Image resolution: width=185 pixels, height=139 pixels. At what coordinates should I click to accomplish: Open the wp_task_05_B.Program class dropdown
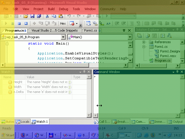pyautogui.click(x=63, y=37)
